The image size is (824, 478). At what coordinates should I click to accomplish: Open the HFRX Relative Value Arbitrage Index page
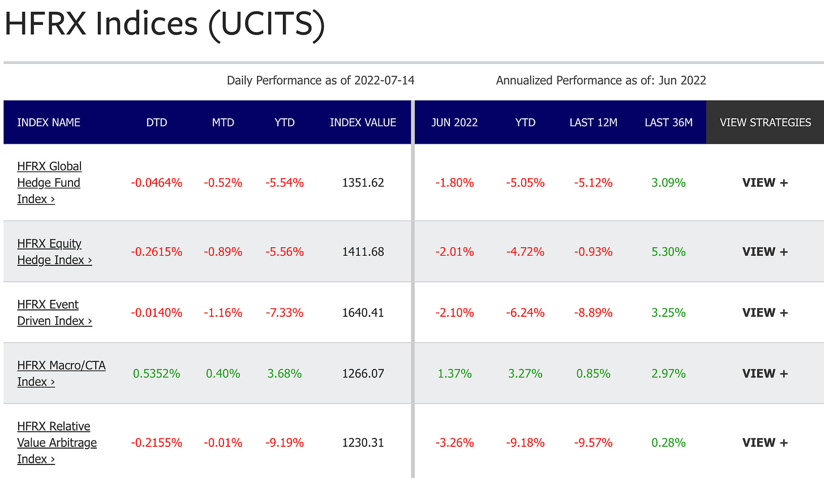(57, 442)
